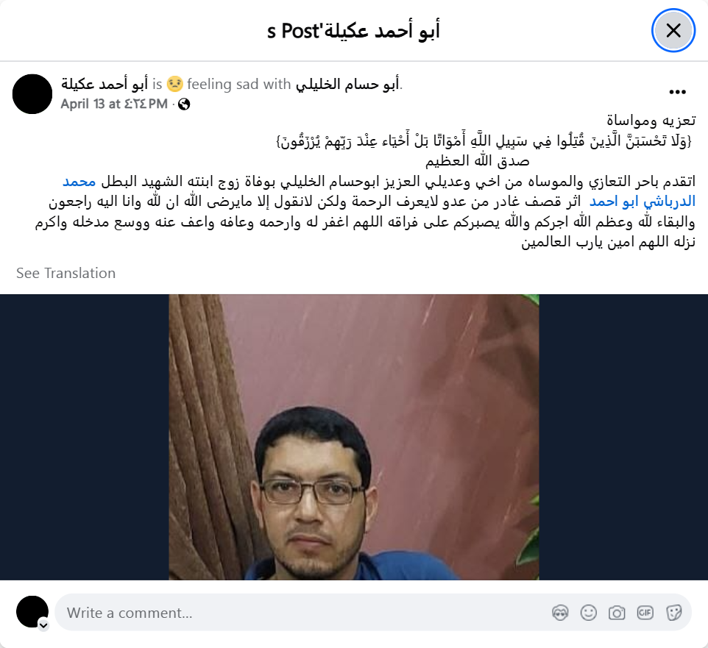The height and width of the screenshot is (648, 708).
Task: Open the الدرباشي ابو احمد tagged link
Action: (642, 202)
